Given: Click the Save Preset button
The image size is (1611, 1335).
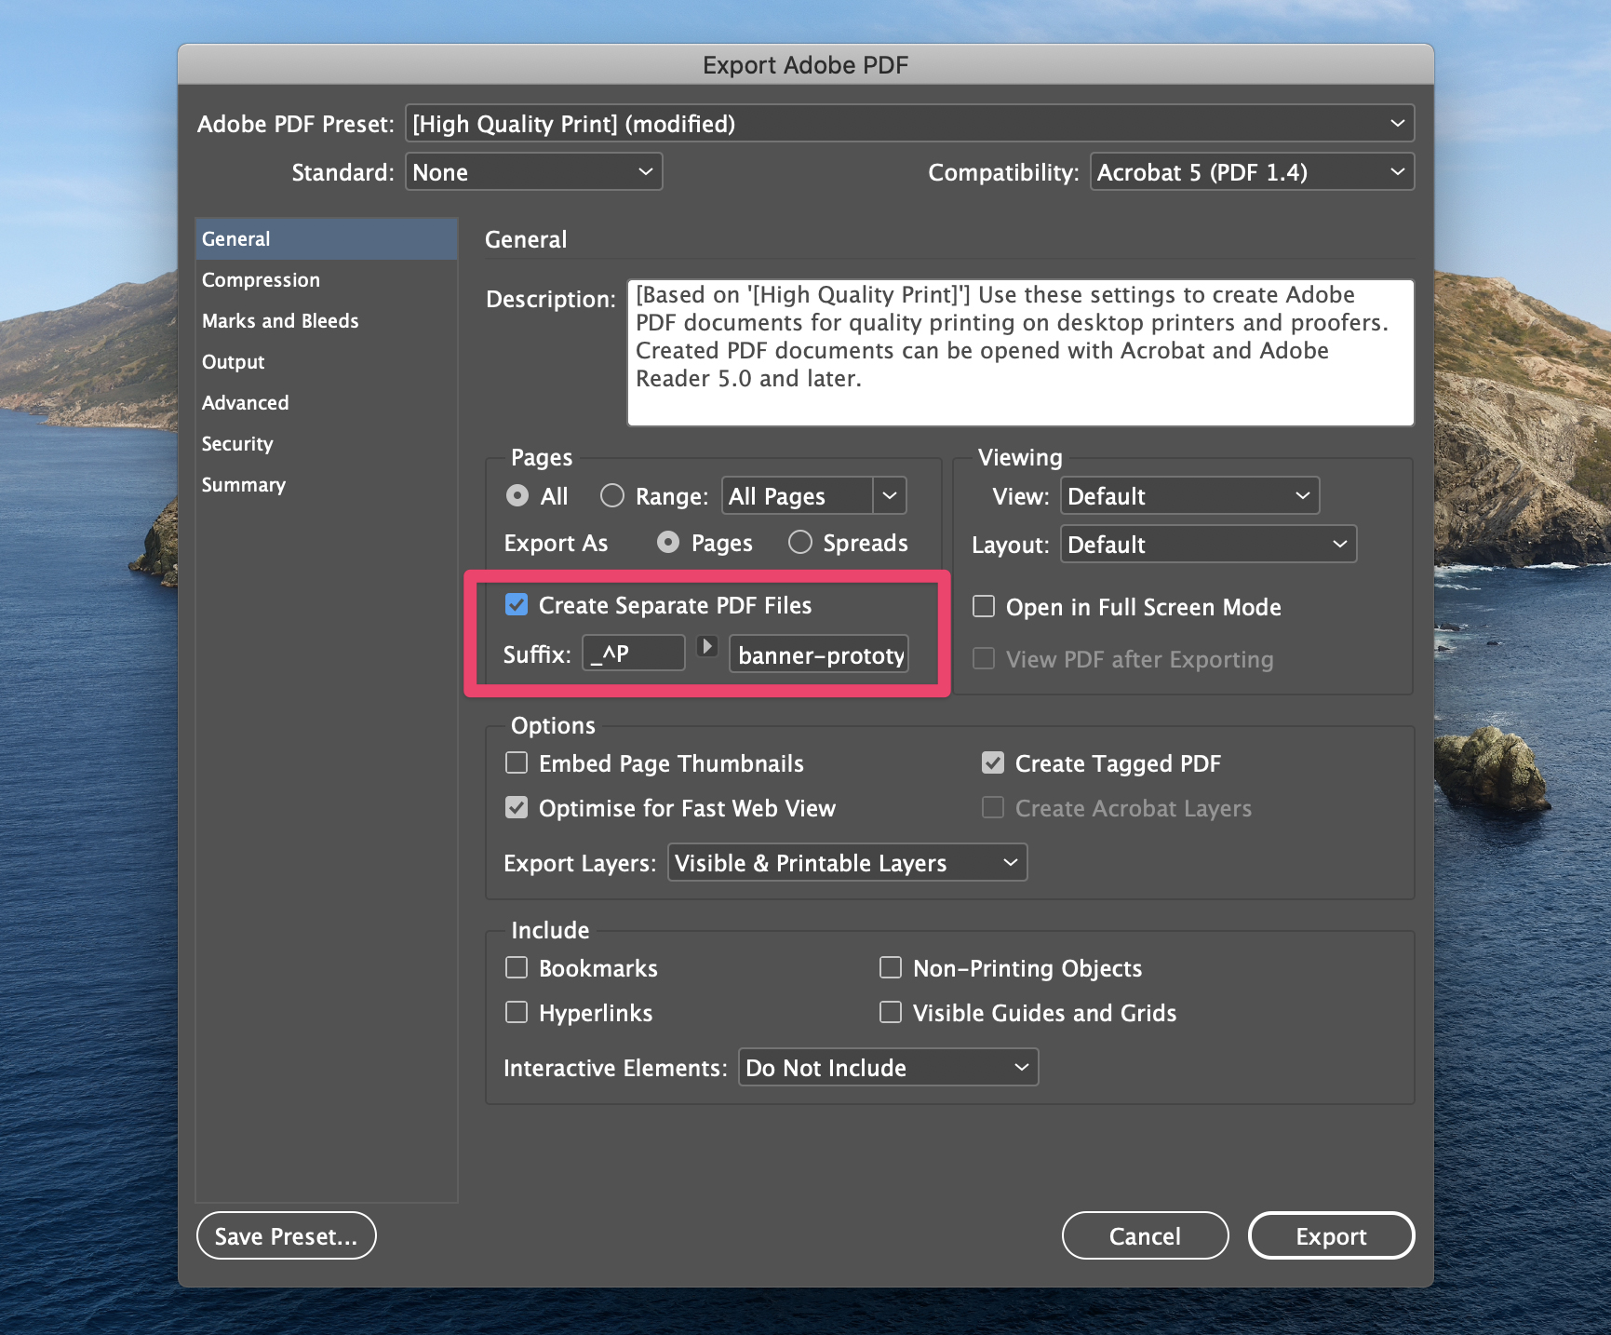Looking at the screenshot, I should 287,1235.
